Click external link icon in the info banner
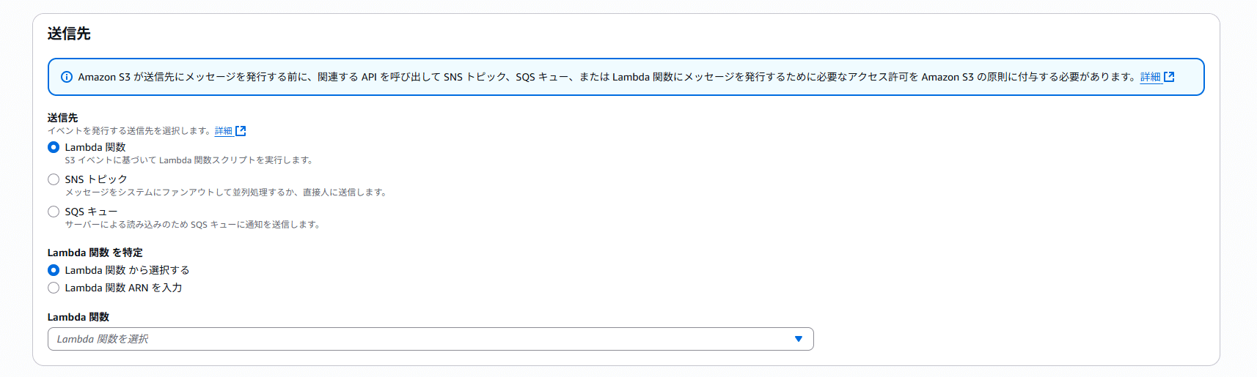Viewport: 1257px width, 377px height. pos(1169,77)
